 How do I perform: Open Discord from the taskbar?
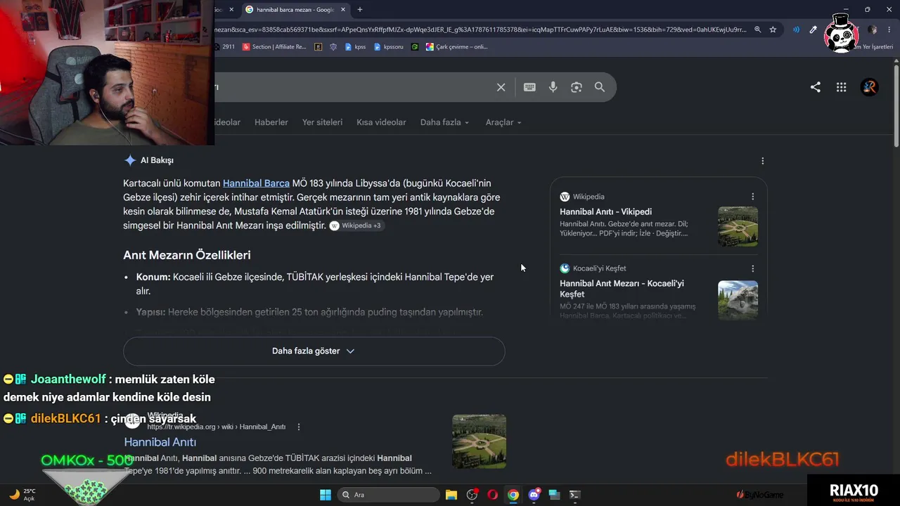click(534, 495)
